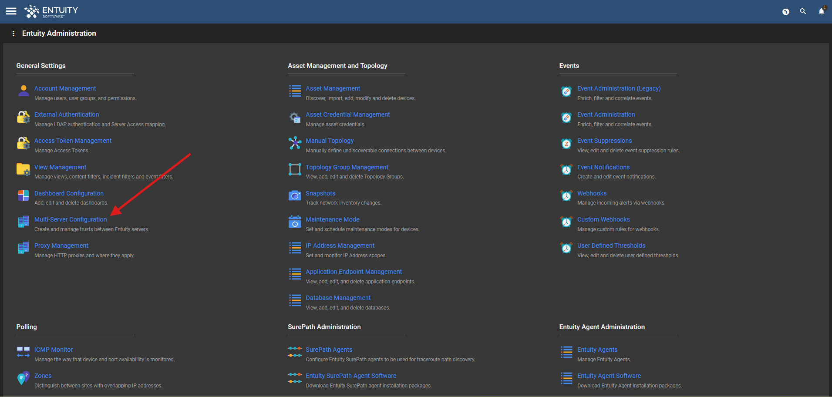The image size is (832, 397).
Task: Open the Entuity Administration overflow menu
Action: [13, 34]
